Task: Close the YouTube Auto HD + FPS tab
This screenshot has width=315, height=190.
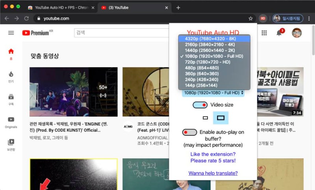Action: (93, 7)
